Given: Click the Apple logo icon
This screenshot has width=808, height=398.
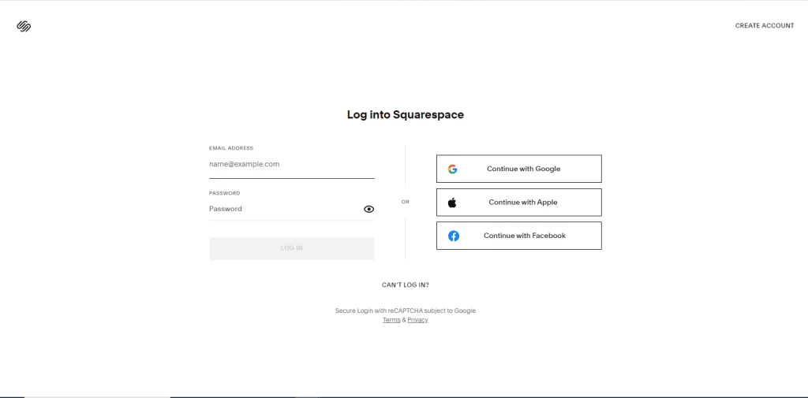Looking at the screenshot, I should click(x=452, y=203).
